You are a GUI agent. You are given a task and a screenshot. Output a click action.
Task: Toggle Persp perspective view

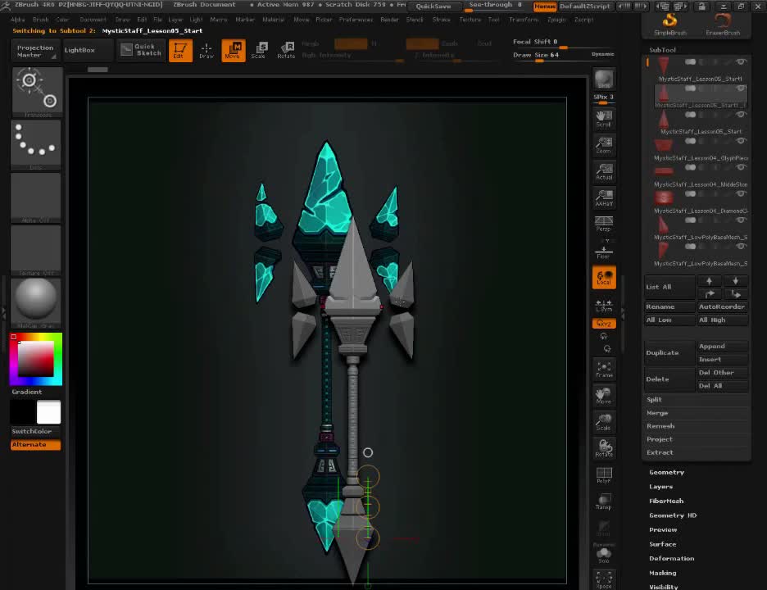point(604,224)
